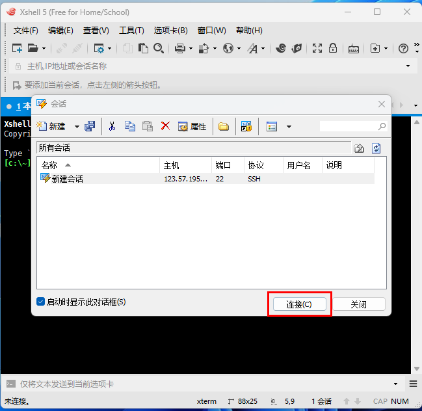Open the 帮助(H) menu

249,31
